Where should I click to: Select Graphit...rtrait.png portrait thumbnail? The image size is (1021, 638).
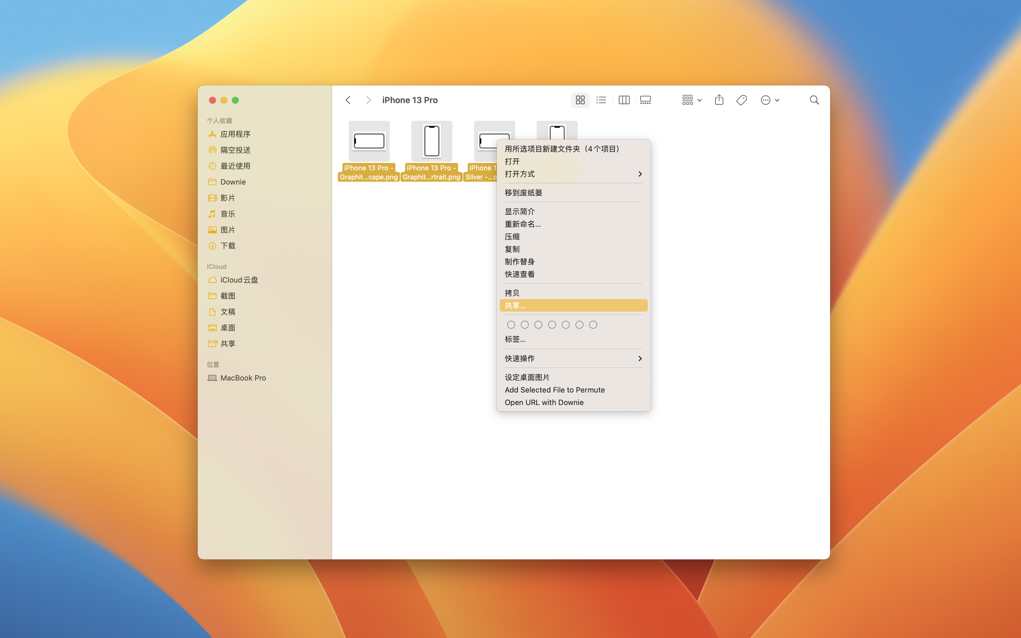(x=432, y=141)
